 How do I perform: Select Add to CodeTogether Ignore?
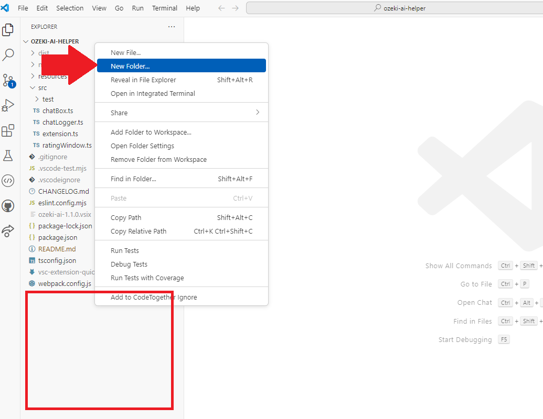pos(182,297)
